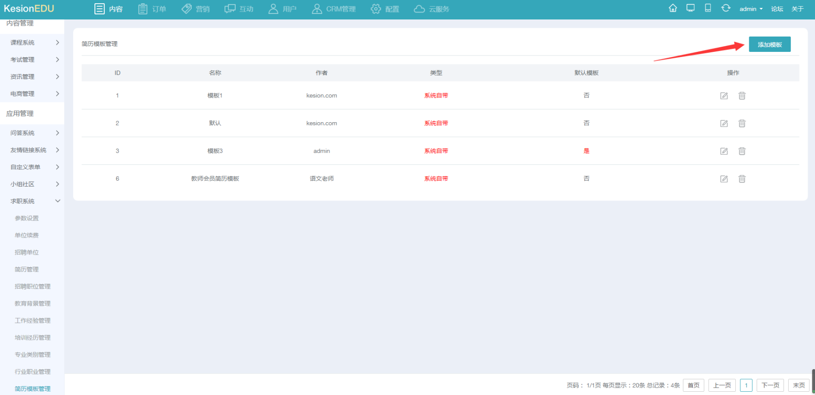The width and height of the screenshot is (815, 395).
Task: Click the 末页 pagination button
Action: (799, 385)
